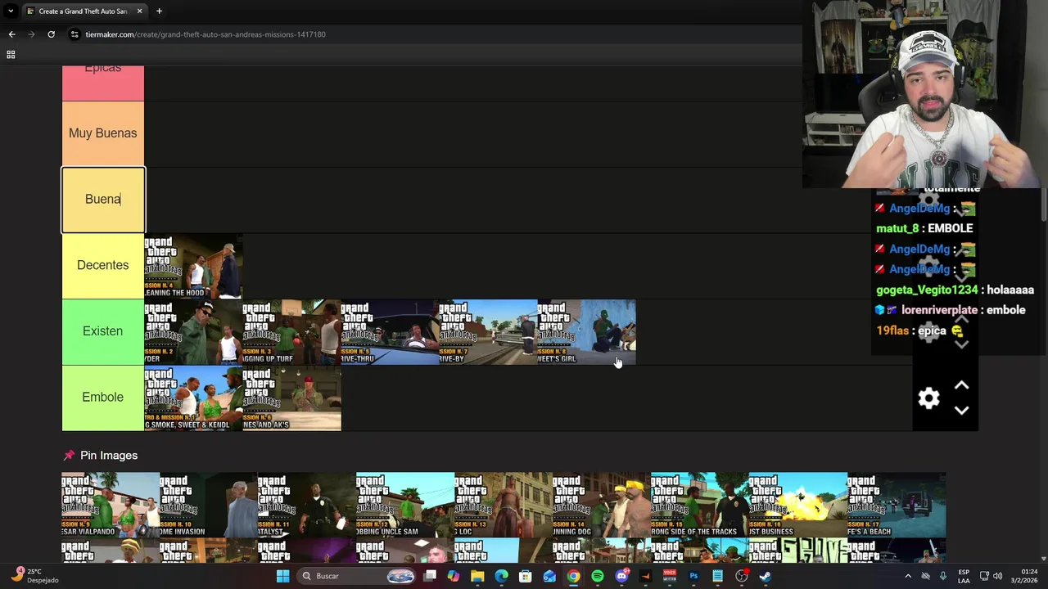Image resolution: width=1048 pixels, height=589 pixels.
Task: Open Discord from the taskbar
Action: [x=621, y=576]
